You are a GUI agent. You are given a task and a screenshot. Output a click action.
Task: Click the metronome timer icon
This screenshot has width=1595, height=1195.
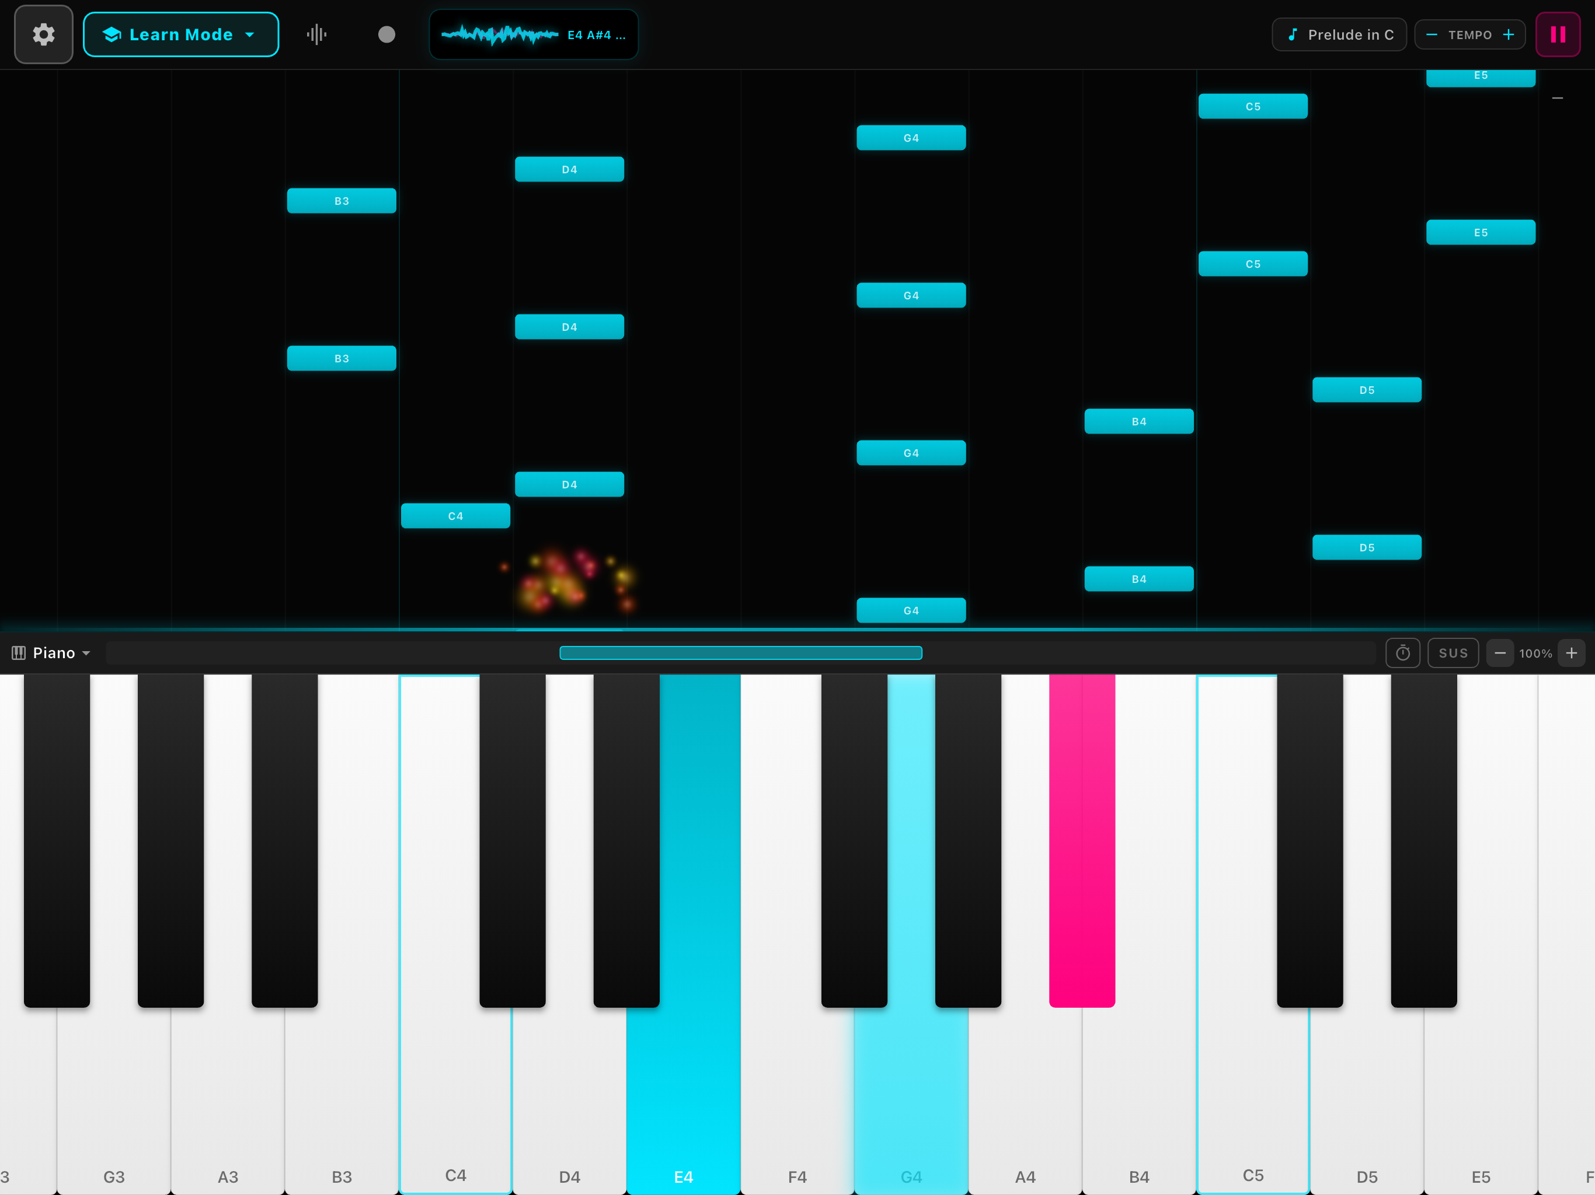[1402, 653]
